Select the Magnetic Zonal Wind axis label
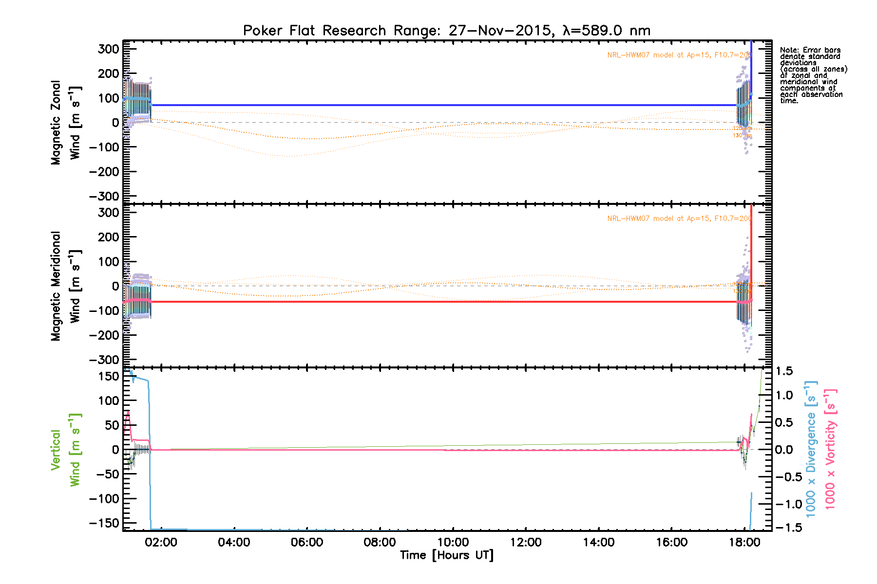Image resolution: width=877 pixels, height=584 pixels. [65, 123]
